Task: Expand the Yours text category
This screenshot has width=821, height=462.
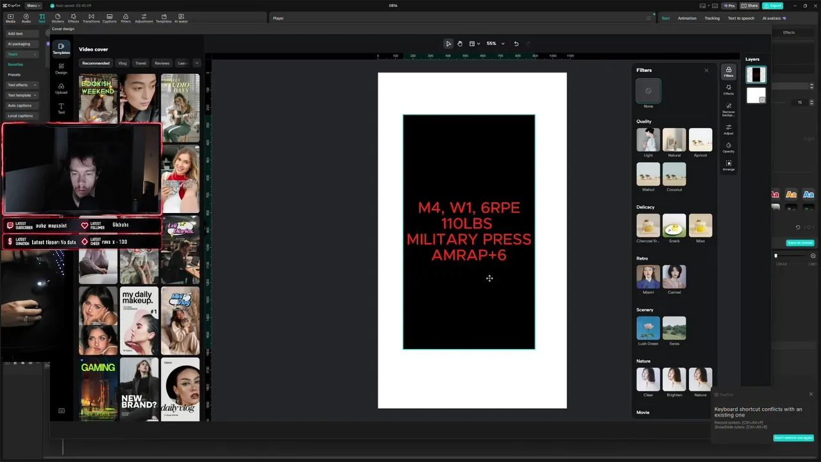Action: coord(21,54)
